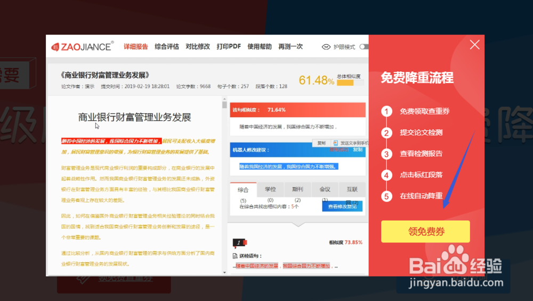Click 发送文字到手机 popup option
This screenshot has width=533, height=301.
[x=351, y=143]
